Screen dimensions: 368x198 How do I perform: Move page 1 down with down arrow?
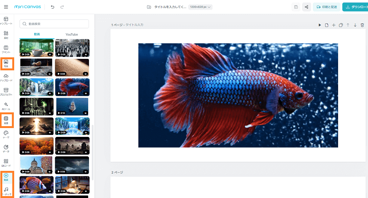355,25
